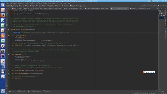Collapse the top node in Hierarchy panel
This screenshot has height=94, width=167.
[x=160, y=13]
